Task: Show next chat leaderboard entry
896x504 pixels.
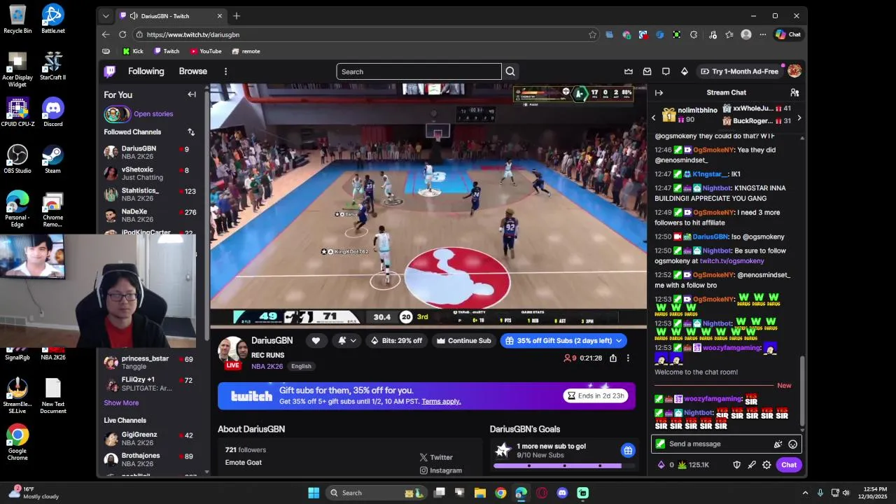Action: (x=799, y=118)
